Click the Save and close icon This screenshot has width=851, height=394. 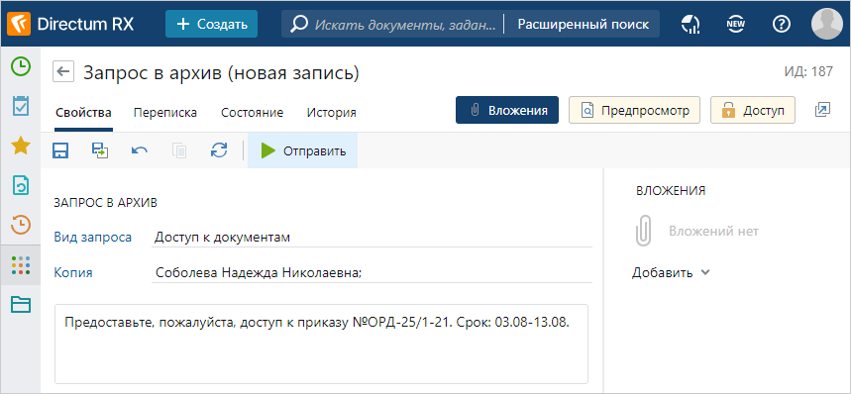(100, 150)
